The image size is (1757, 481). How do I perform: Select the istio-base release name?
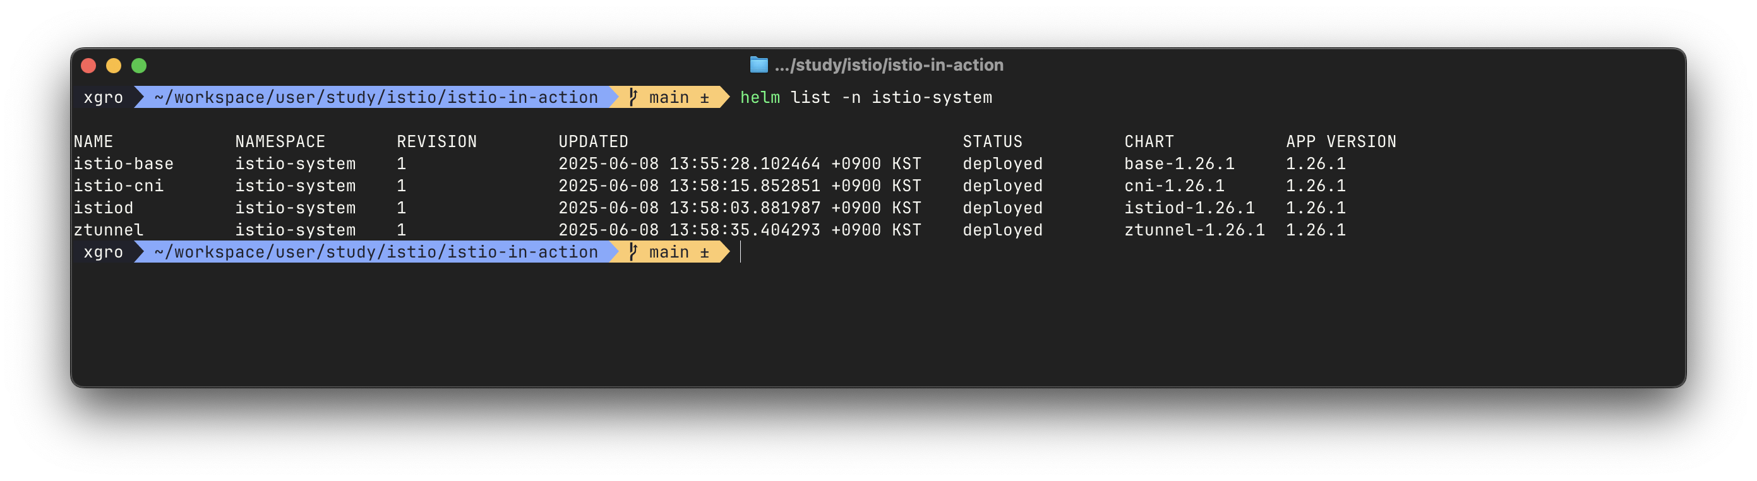pos(123,163)
